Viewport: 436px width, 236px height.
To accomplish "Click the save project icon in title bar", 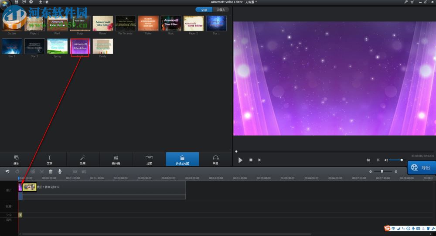I will [x=17, y=2].
